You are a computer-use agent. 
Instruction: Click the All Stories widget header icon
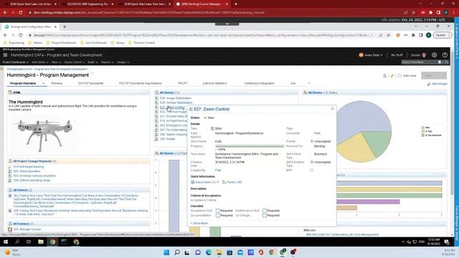click(x=156, y=92)
